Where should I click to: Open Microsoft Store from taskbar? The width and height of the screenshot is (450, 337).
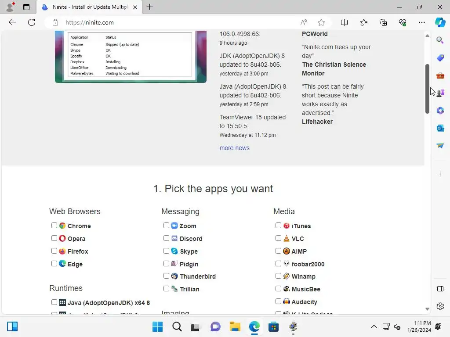pos(273,326)
